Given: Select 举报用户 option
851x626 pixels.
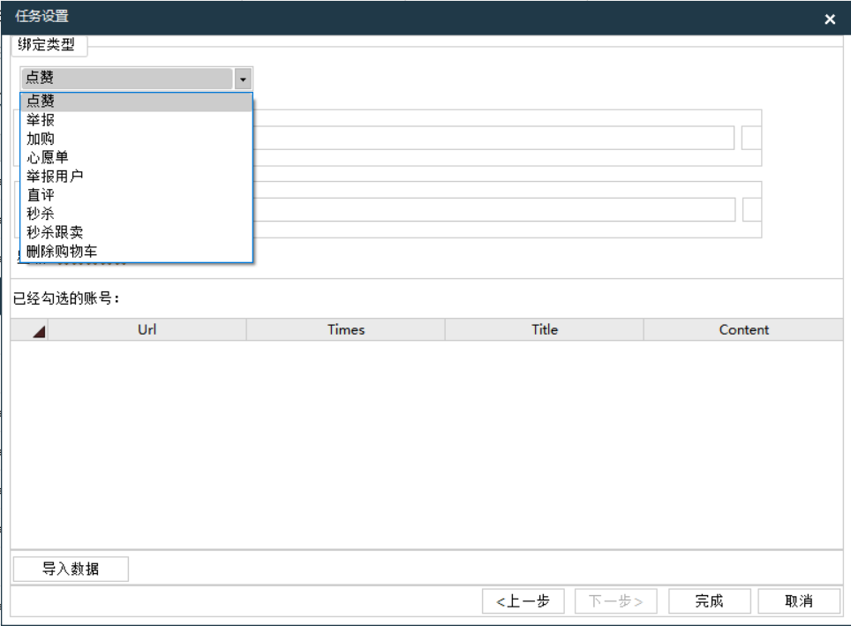Looking at the screenshot, I should click(137, 177).
